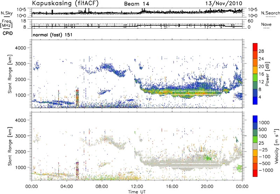This screenshot has height=194, width=280.
Task: Click the gray band of velocity color bar
Action: 255,146
